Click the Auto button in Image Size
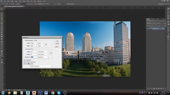 [57, 47]
